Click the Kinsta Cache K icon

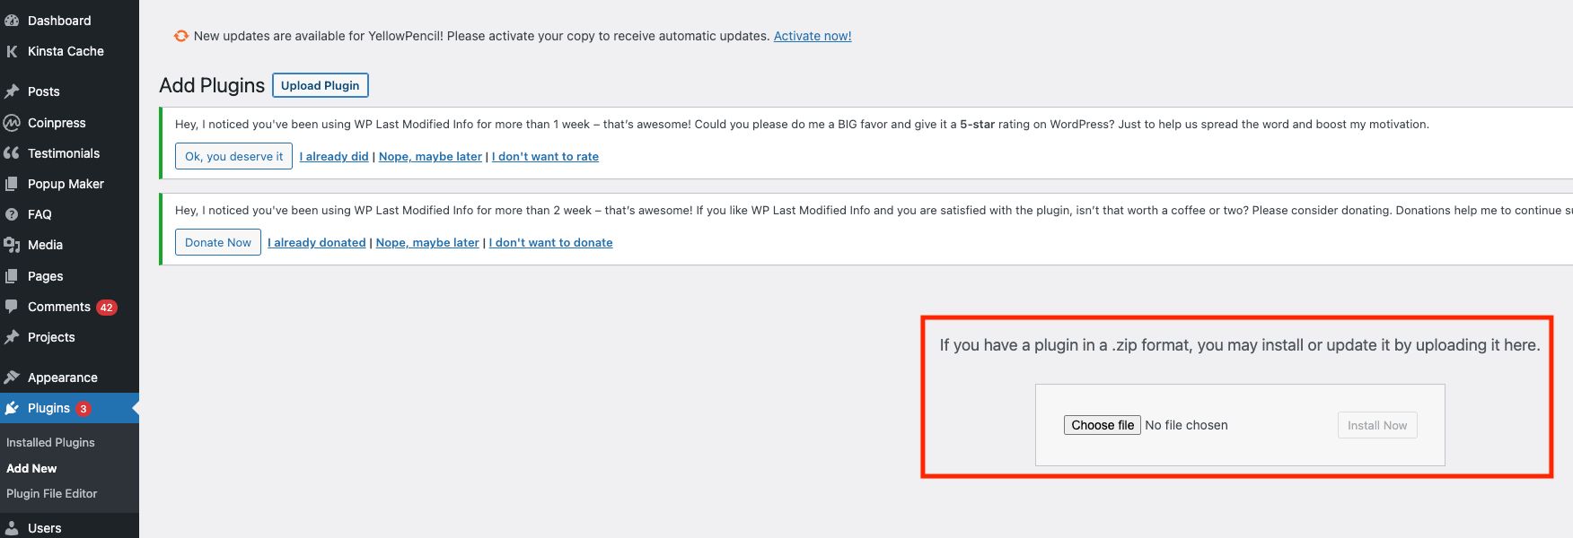[12, 51]
